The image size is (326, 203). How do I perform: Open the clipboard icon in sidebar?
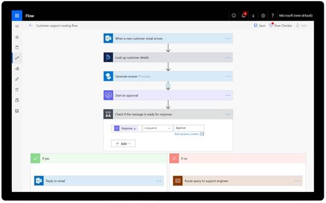click(x=17, y=47)
